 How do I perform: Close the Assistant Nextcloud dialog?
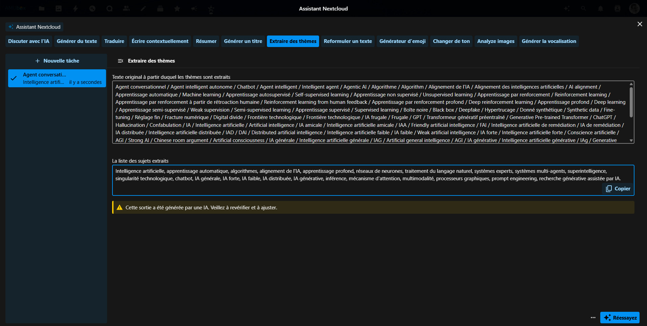pyautogui.click(x=640, y=24)
